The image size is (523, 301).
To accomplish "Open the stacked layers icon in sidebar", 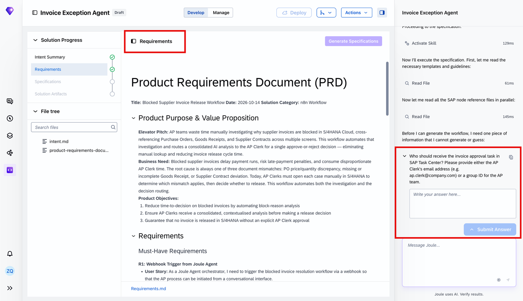I will click(10, 136).
